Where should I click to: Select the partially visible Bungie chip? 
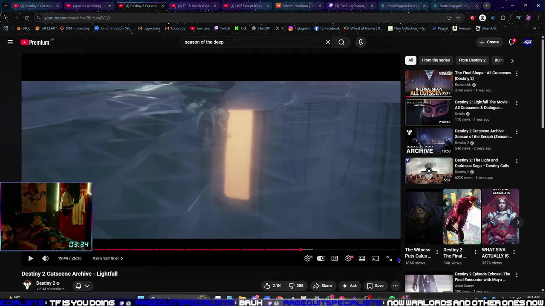click(x=499, y=60)
